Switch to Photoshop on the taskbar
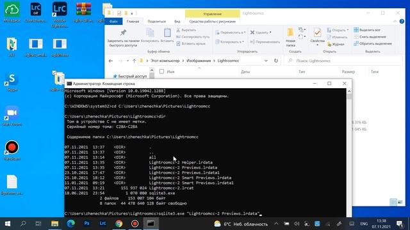The image size is (410, 230). 87,224
